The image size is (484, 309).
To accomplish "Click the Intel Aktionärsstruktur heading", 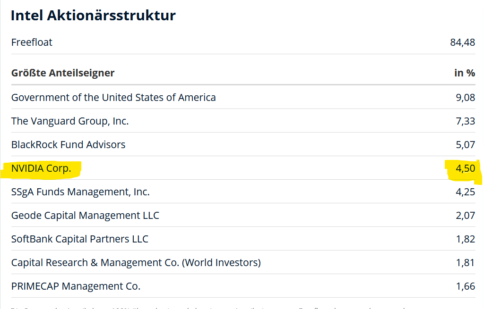I will click(93, 16).
